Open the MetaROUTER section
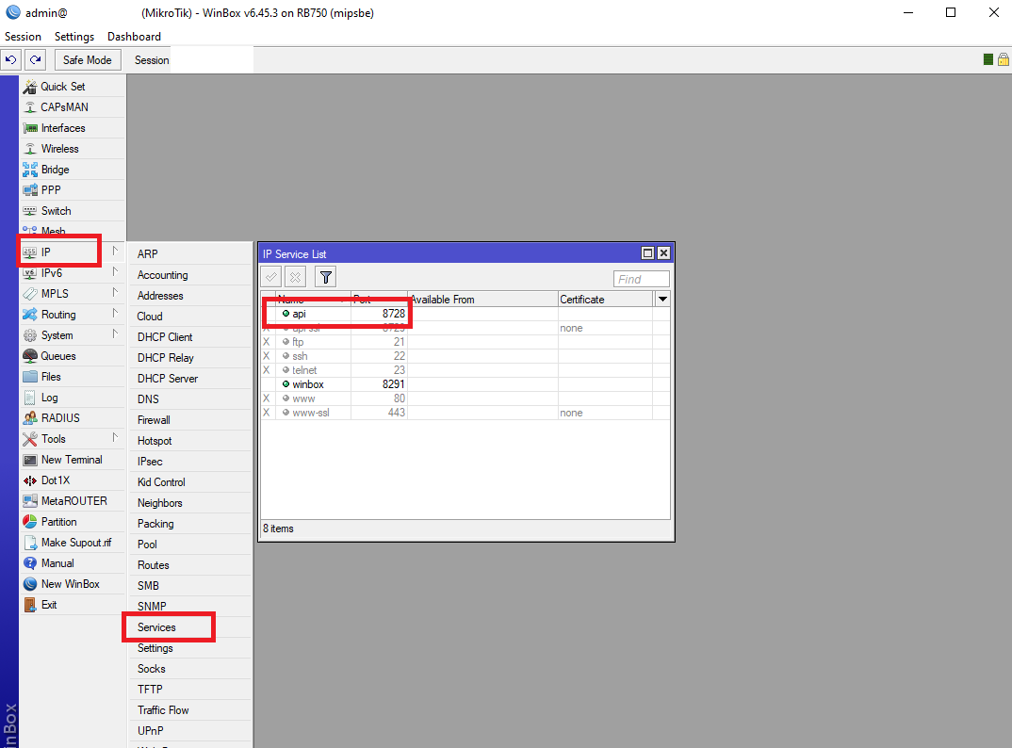 (72, 501)
